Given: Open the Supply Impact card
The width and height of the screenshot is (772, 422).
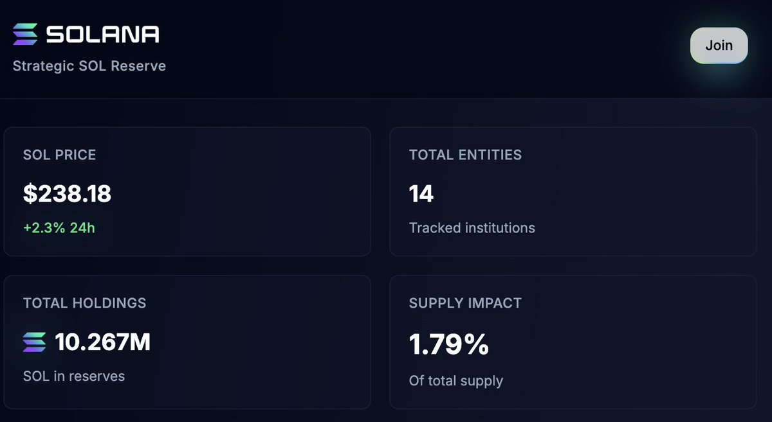Looking at the screenshot, I should pos(573,342).
